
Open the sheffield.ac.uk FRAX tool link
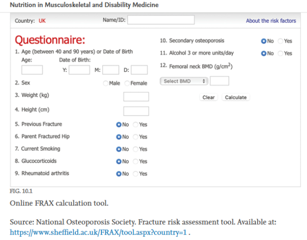[98, 232]
